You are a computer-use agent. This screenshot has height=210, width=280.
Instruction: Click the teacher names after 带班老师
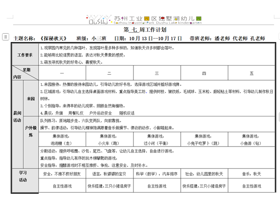240,38
